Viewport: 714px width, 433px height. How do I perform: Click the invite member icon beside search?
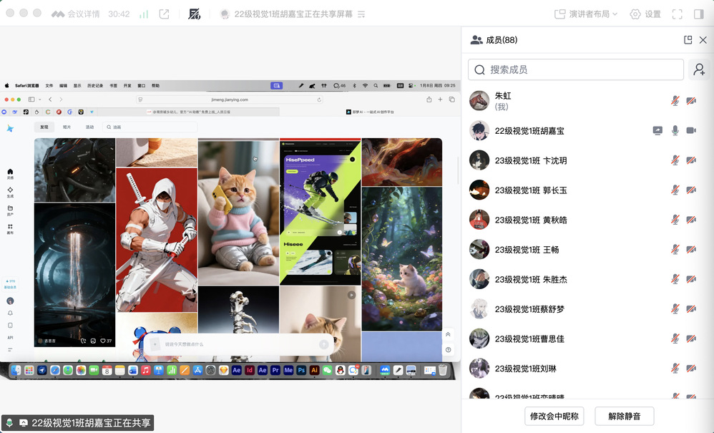click(699, 69)
